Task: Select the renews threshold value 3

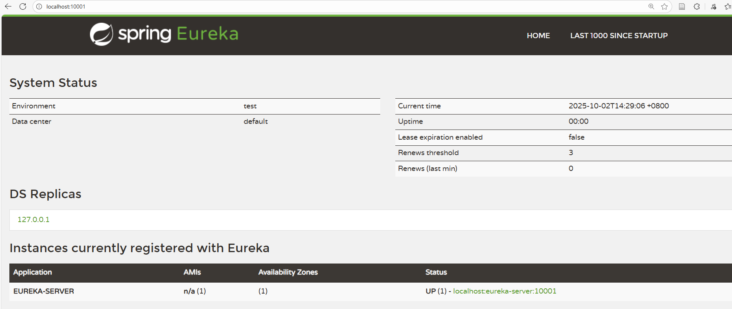Action: tap(571, 153)
